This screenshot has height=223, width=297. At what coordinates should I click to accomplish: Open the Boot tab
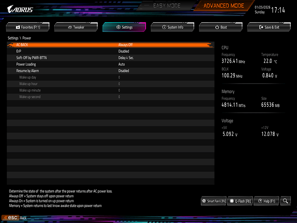point(221,27)
